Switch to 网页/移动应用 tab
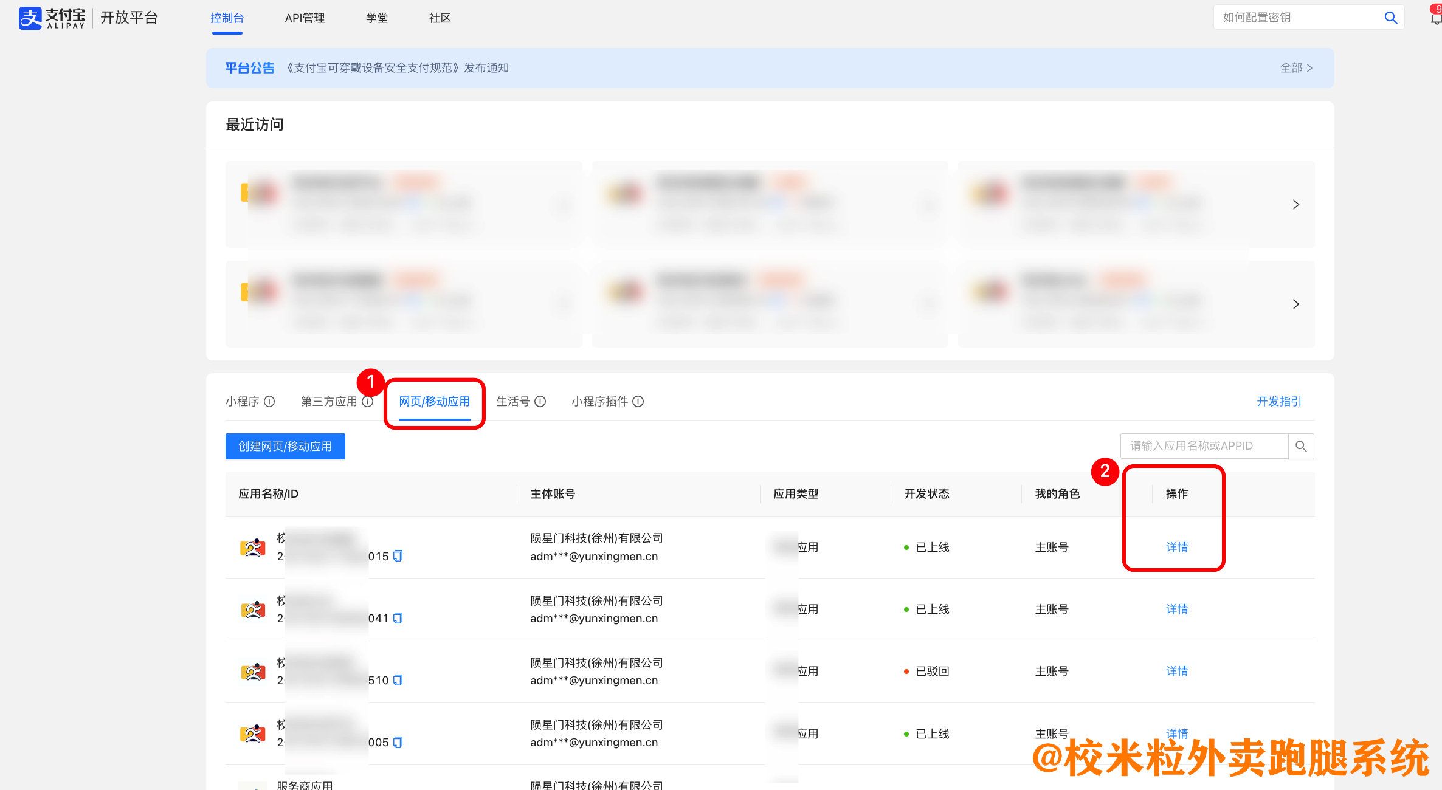This screenshot has width=1442, height=790. pos(434,402)
